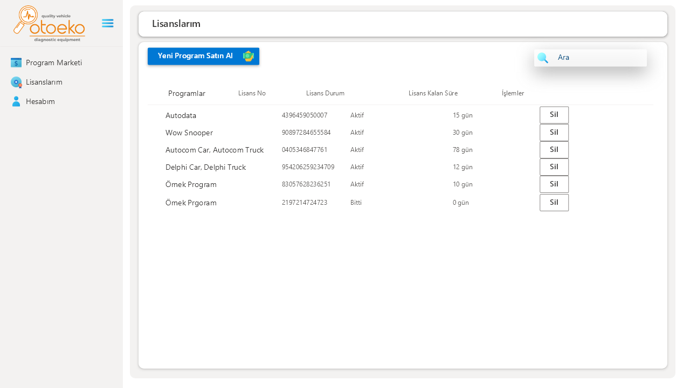Focus the Ara search field

[x=590, y=58]
